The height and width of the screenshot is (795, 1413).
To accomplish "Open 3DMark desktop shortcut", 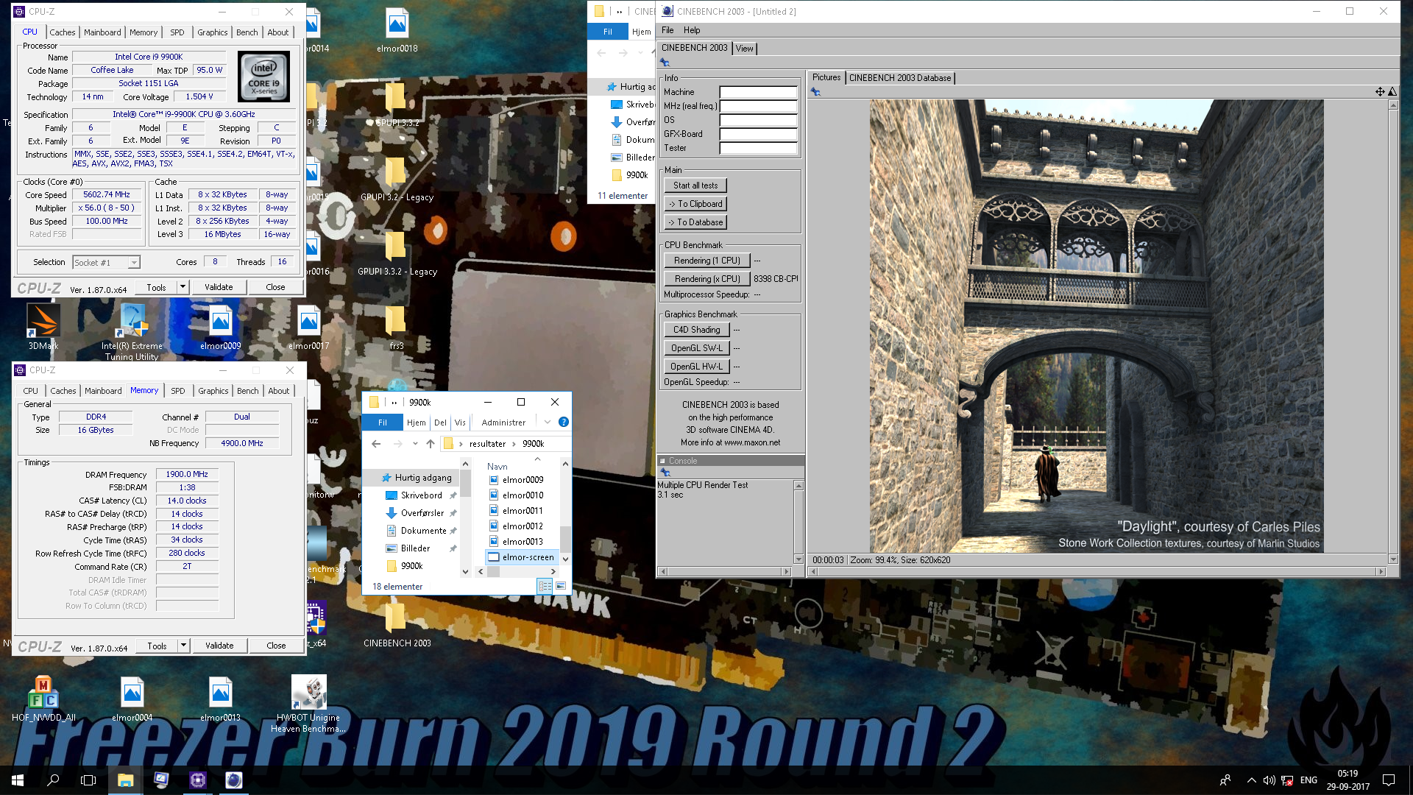I will pyautogui.click(x=43, y=327).
